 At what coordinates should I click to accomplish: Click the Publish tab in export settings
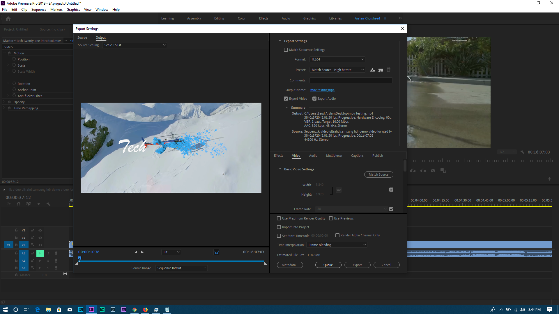tap(378, 156)
